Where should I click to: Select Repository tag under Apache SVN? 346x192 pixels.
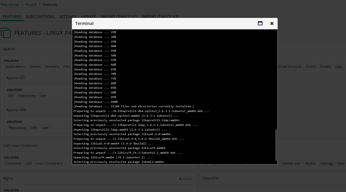pyautogui.click(x=17, y=128)
